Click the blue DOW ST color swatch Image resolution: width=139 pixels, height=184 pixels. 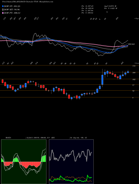3,6
